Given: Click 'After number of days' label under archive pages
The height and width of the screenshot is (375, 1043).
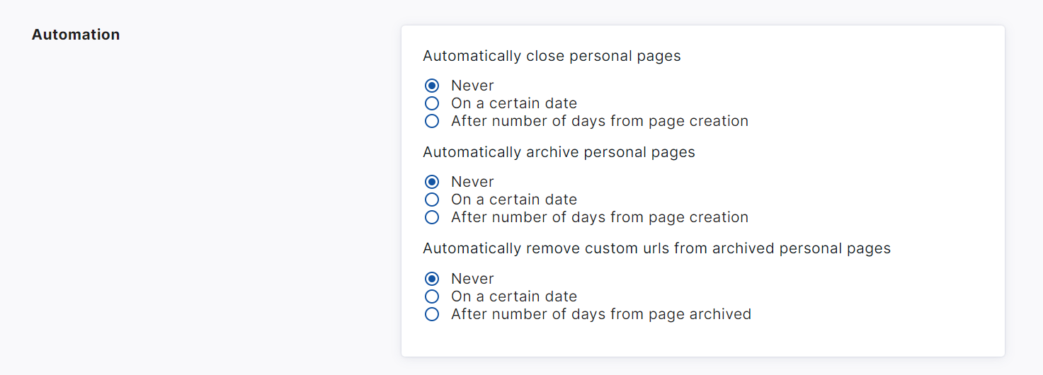Looking at the screenshot, I should click(x=600, y=217).
